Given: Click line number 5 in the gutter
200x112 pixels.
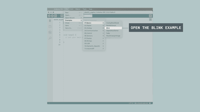Looking at the screenshot, I should point(60,32).
